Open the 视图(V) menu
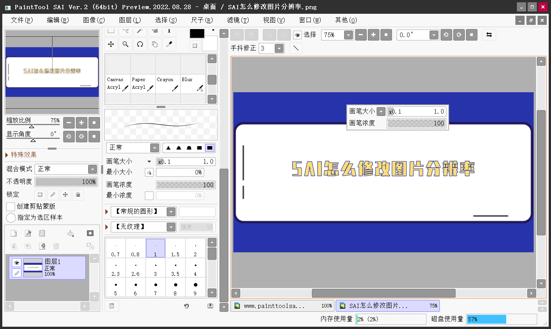 (x=274, y=20)
